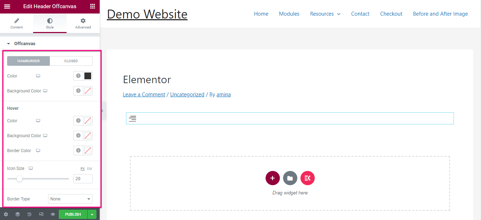Open page Settings gear in bottom bar
Viewport: 481px width, 220px height.
[6, 214]
